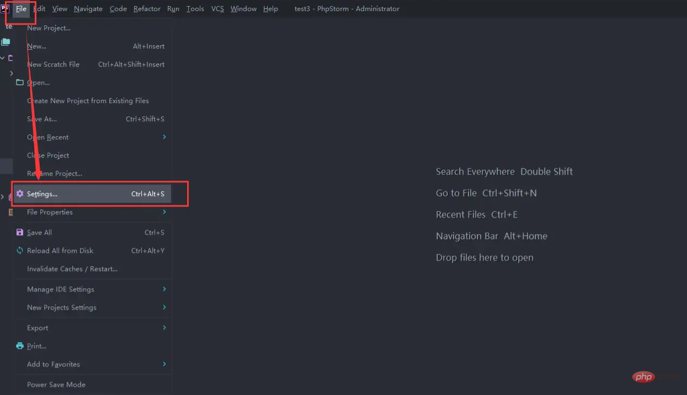Open the Help menu
687x395 pixels.
click(270, 8)
